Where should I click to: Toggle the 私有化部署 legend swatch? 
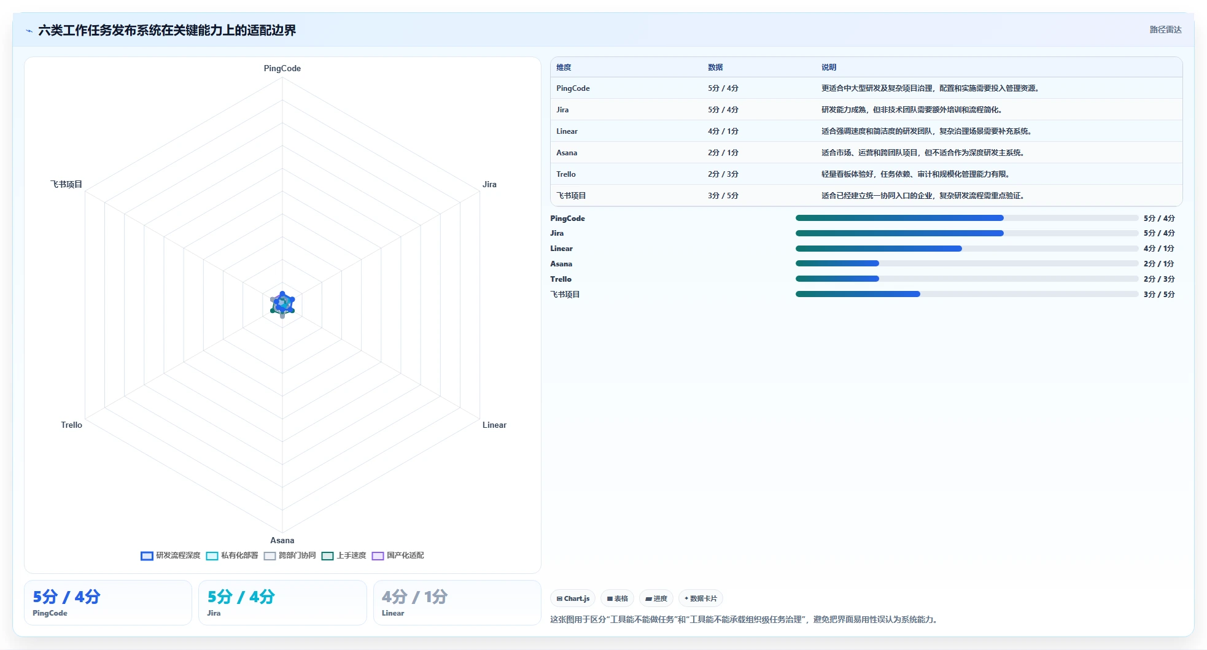[x=212, y=556]
